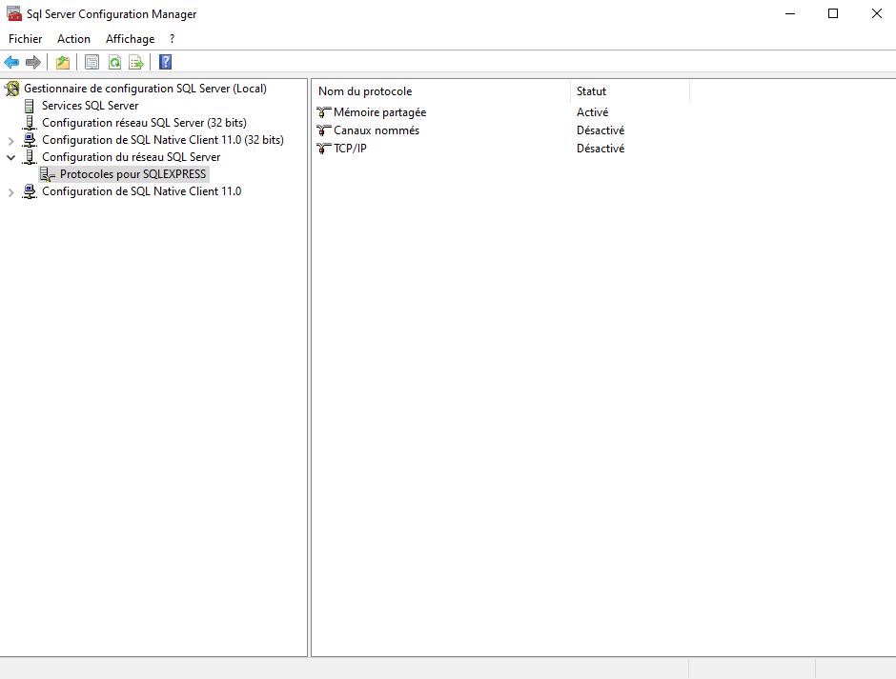The image size is (896, 679).
Task: Click the Up one level folder icon
Action: point(63,63)
